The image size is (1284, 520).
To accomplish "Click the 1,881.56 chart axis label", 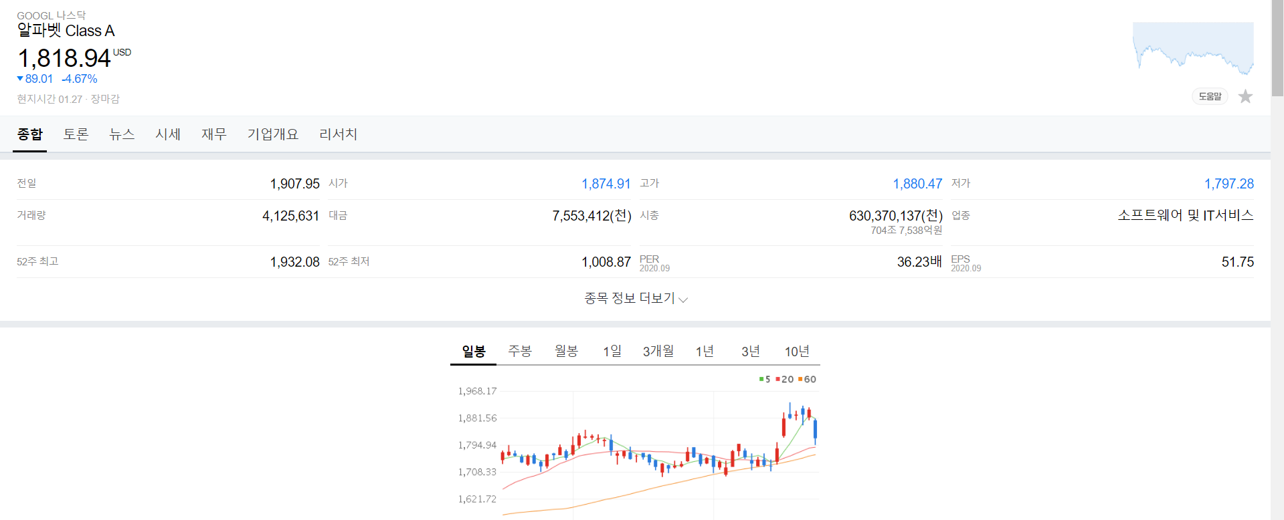I will coord(477,418).
